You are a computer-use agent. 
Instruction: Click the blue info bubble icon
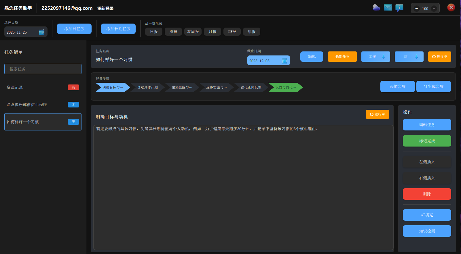coord(399,8)
